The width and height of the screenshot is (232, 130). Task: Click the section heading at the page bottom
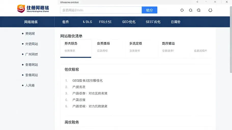tap(72, 122)
